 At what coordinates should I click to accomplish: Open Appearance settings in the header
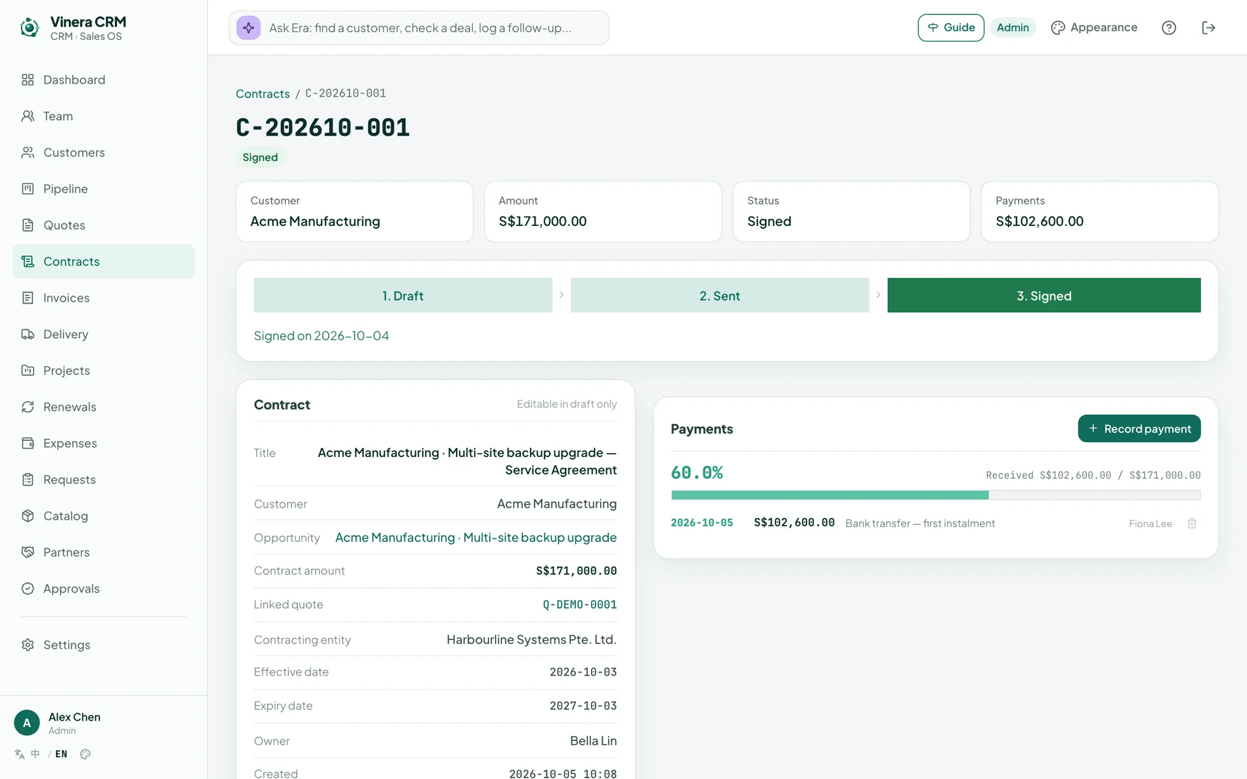(1094, 28)
